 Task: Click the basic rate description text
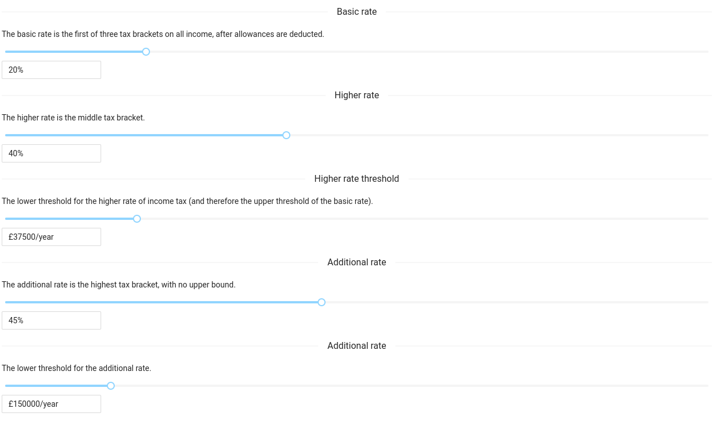[x=162, y=34]
